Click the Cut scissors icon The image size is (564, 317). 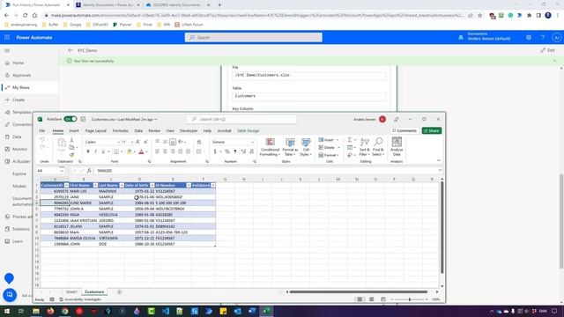pyautogui.click(x=71, y=140)
